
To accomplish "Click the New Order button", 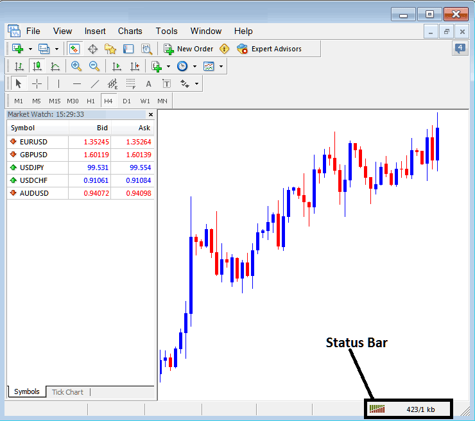I will [x=189, y=49].
